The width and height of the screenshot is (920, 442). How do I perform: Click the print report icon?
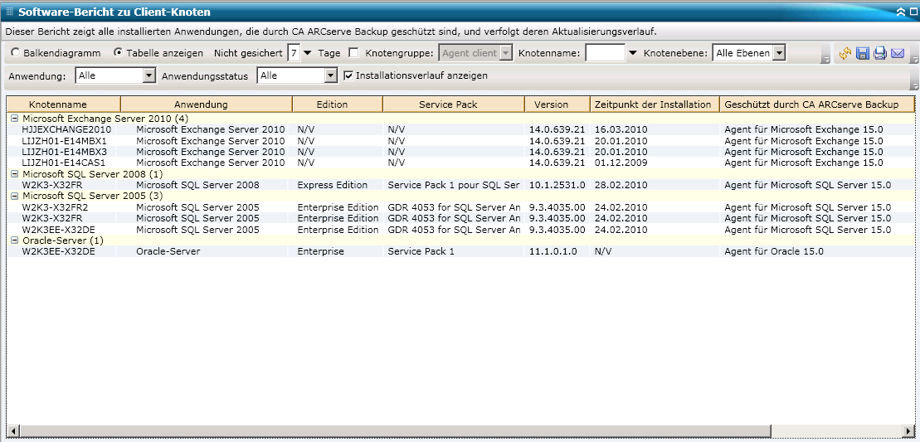(x=879, y=53)
